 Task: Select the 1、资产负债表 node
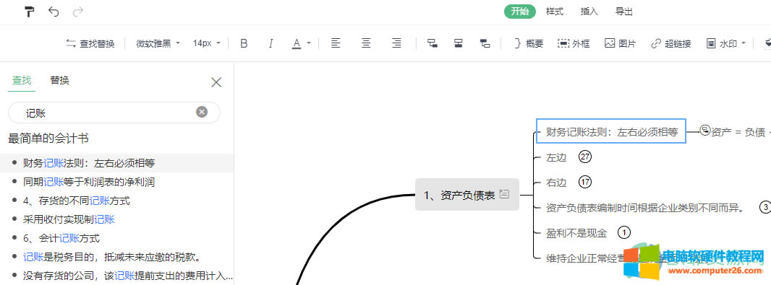pos(467,194)
